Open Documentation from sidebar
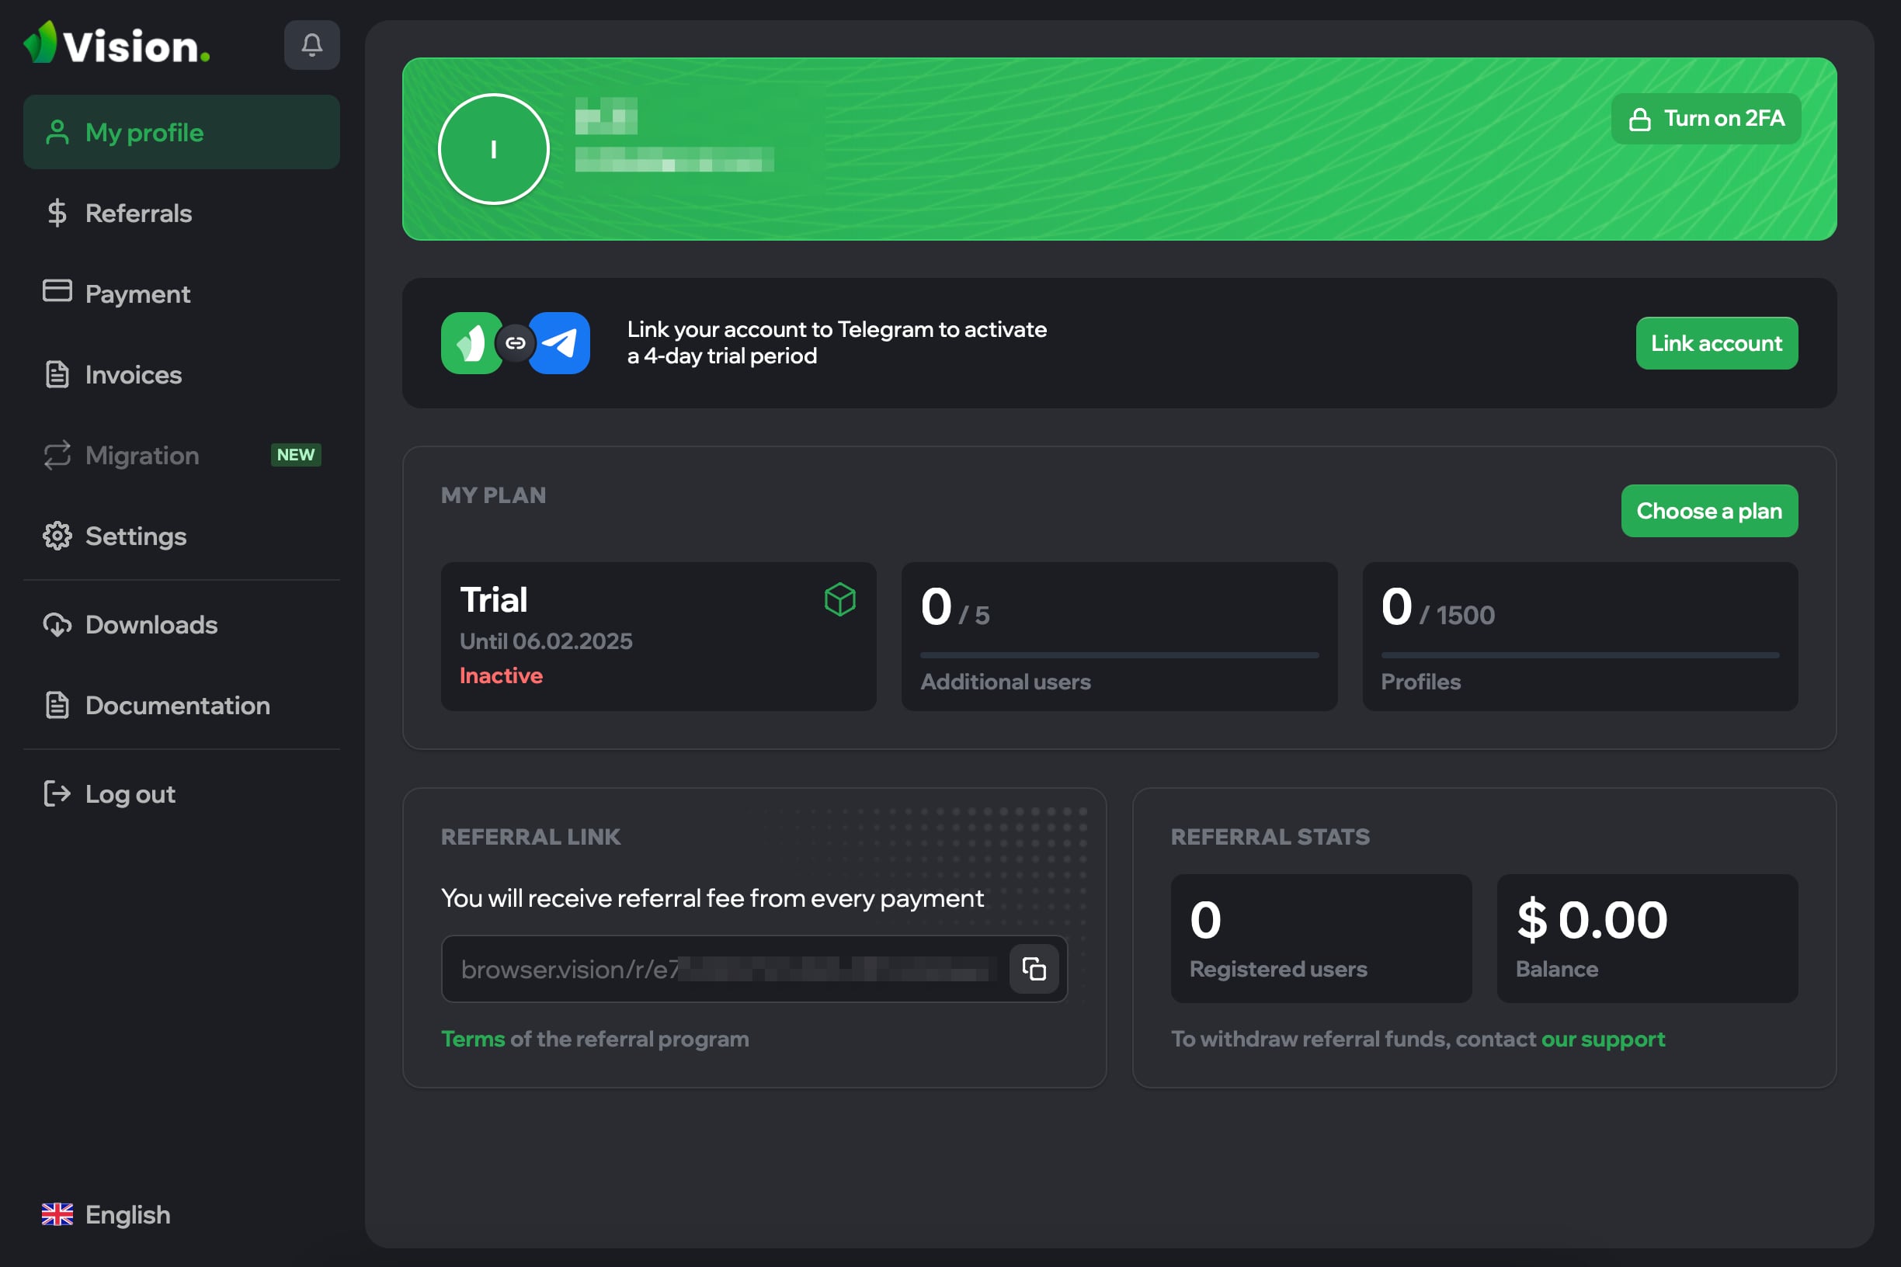 (x=182, y=705)
